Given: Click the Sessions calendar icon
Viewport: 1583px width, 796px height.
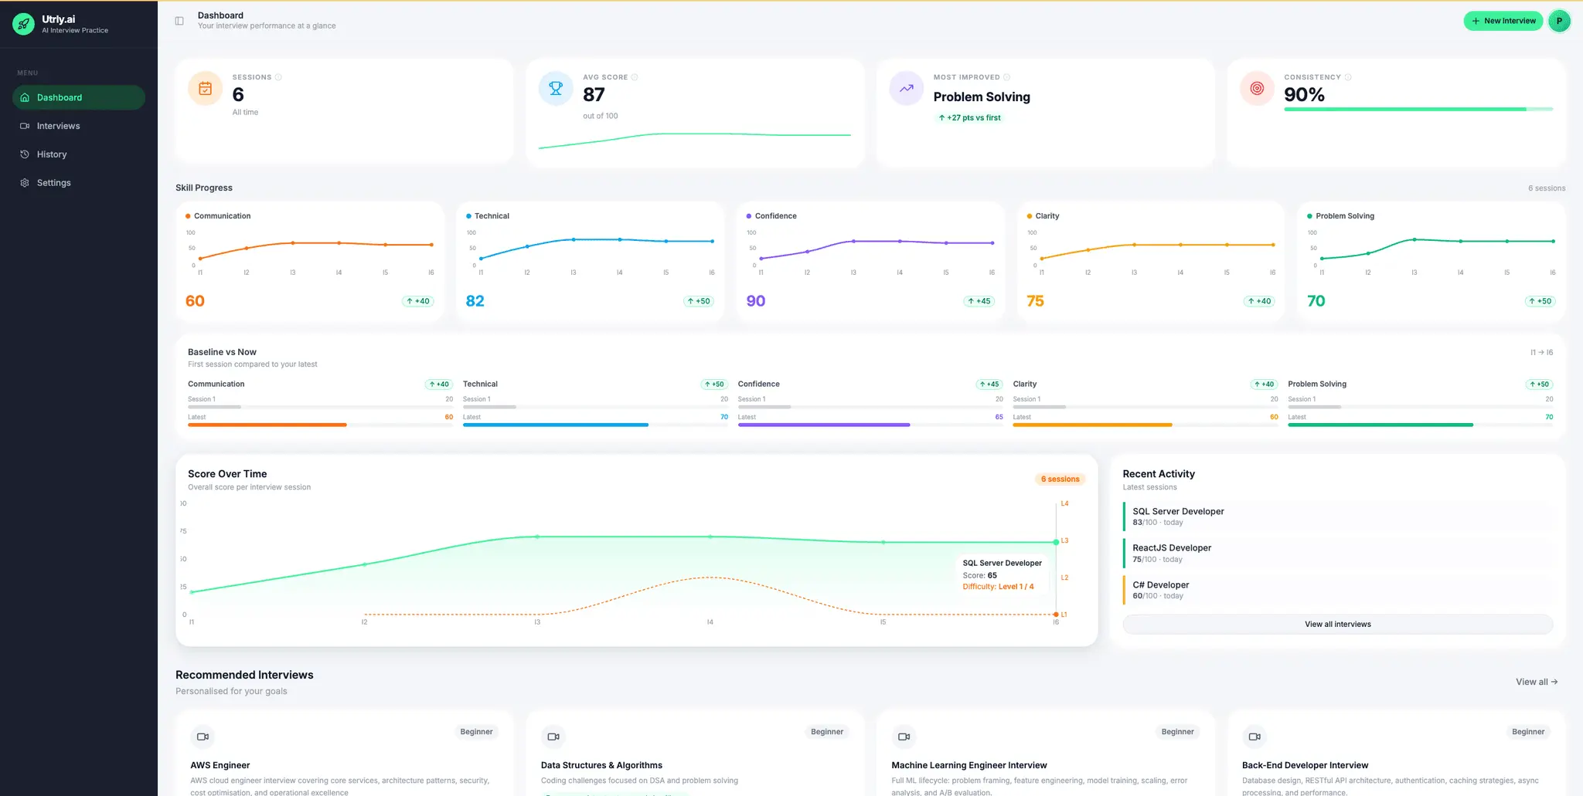Looking at the screenshot, I should (205, 89).
